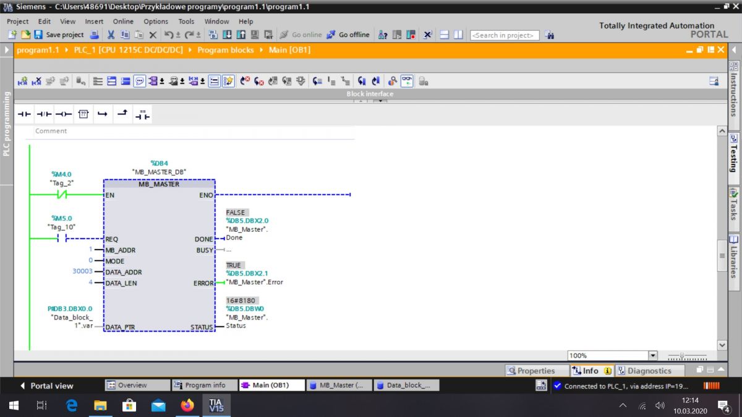The width and height of the screenshot is (742, 417).
Task: Toggle the monitoring eyeglasses icon
Action: pos(406,81)
